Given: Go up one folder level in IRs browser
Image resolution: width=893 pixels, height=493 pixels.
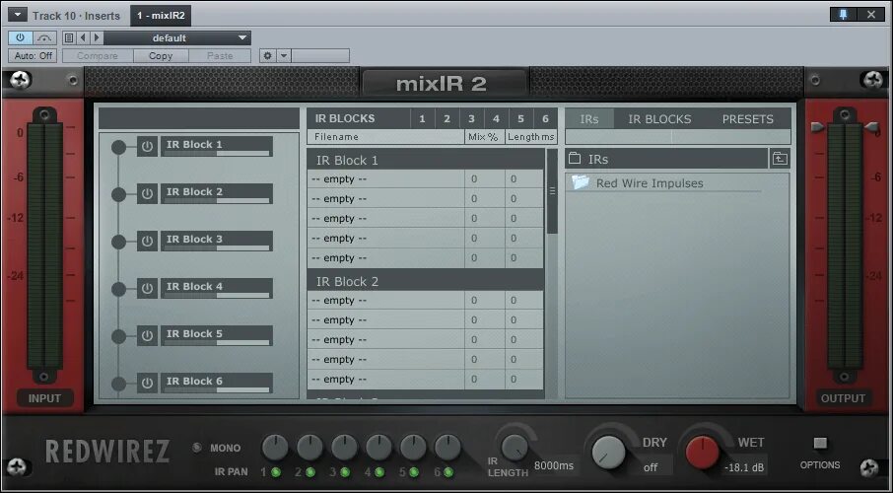Looking at the screenshot, I should (x=780, y=159).
